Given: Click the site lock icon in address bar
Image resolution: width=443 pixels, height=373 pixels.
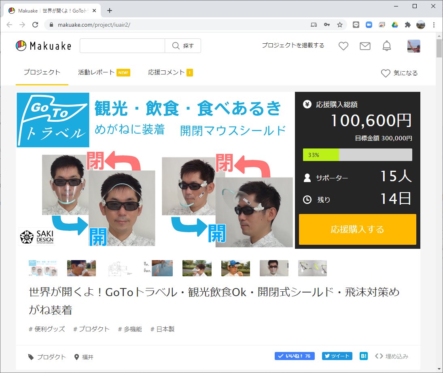Looking at the screenshot, I should (51, 25).
